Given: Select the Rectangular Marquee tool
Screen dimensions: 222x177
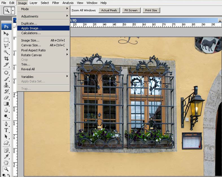Looking at the screenshot, I should 6,40.
